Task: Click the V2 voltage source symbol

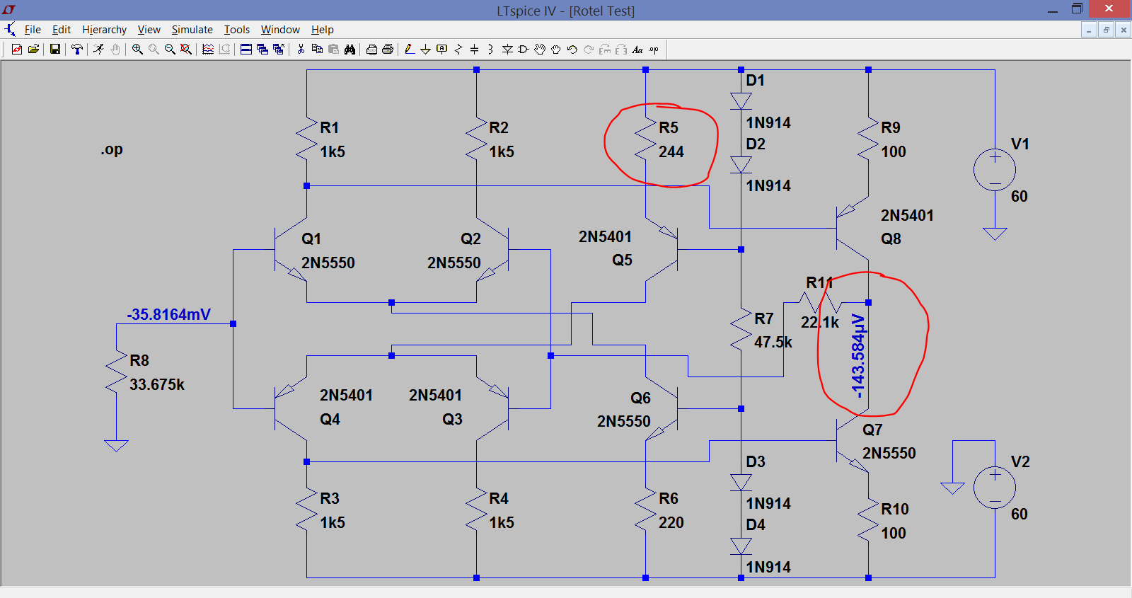Action: 995,488
